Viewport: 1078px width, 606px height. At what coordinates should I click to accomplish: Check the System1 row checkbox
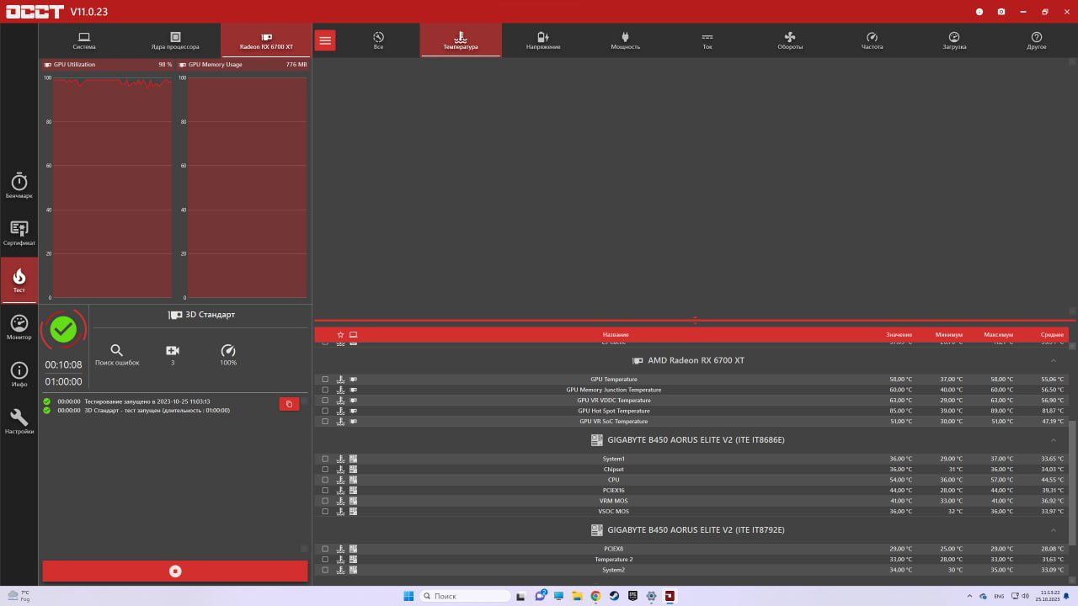click(325, 459)
